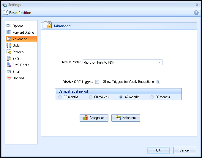Screen dimensions: 202x158
Task: Click the Docmail icon in sidebar
Action: pyautogui.click(x=9, y=78)
